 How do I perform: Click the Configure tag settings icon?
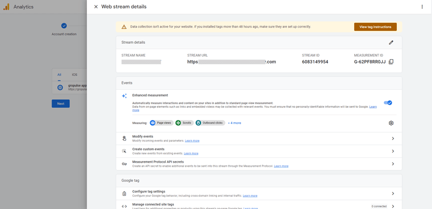coord(124,194)
